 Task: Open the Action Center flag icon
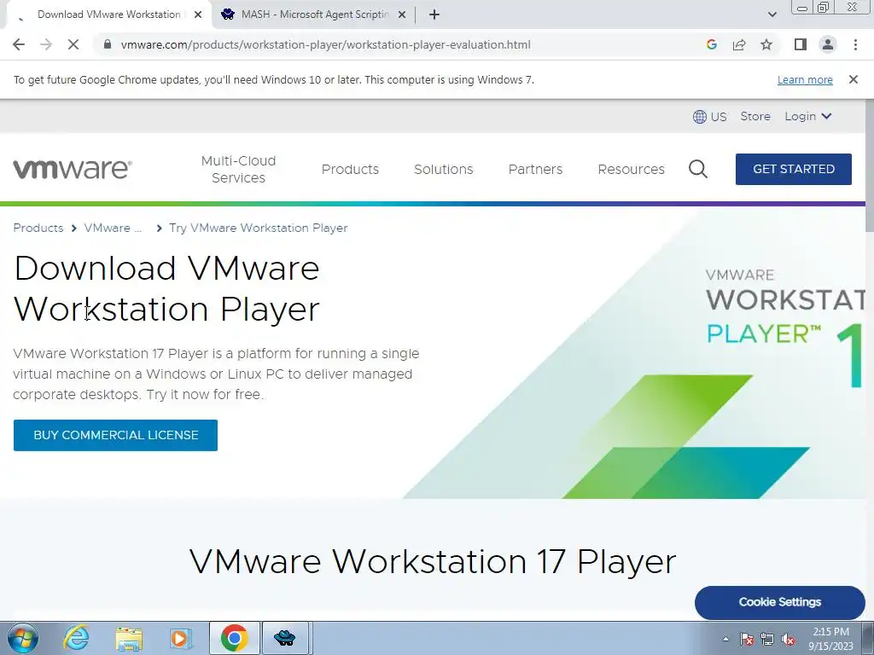(747, 639)
